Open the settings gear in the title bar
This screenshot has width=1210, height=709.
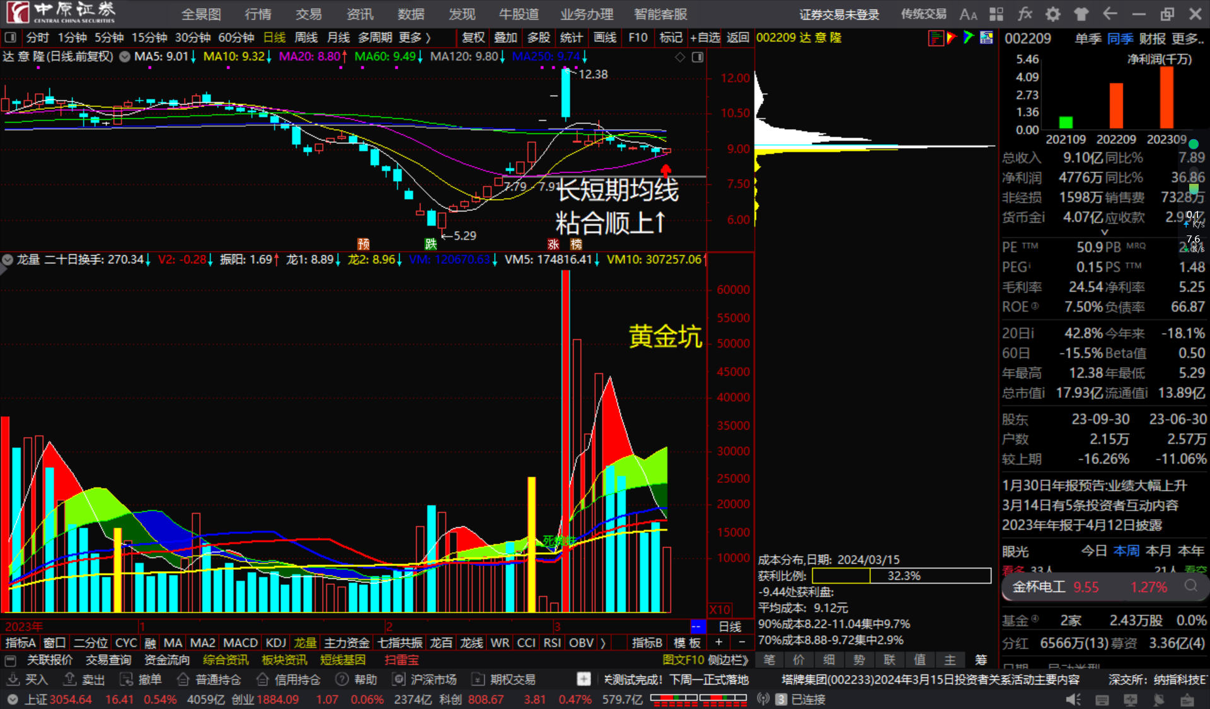[x=1052, y=13]
